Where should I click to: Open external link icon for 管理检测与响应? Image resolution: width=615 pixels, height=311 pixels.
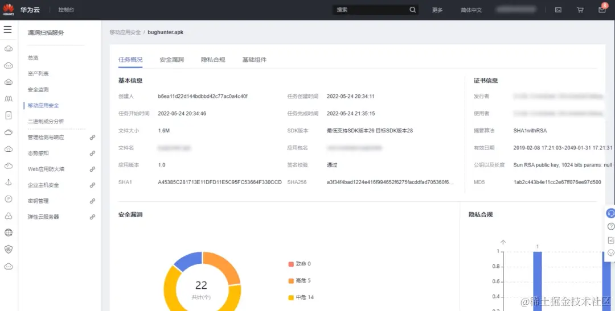(92, 138)
